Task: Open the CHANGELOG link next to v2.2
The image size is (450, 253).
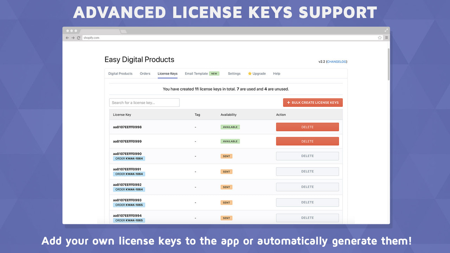Action: (x=336, y=61)
